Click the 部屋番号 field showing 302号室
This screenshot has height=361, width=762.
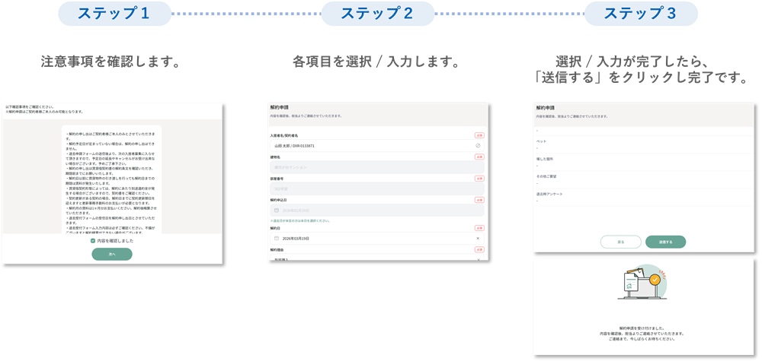(x=377, y=188)
